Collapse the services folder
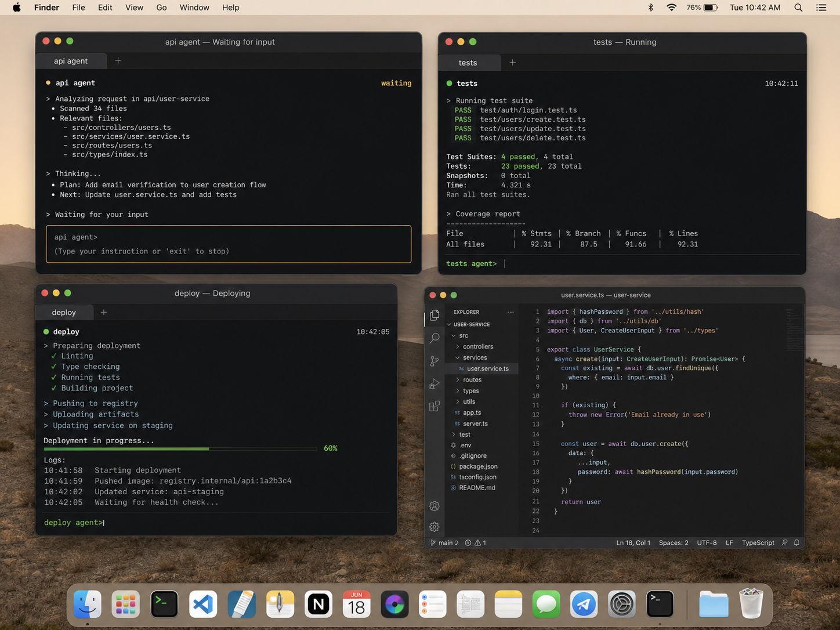 tap(458, 358)
